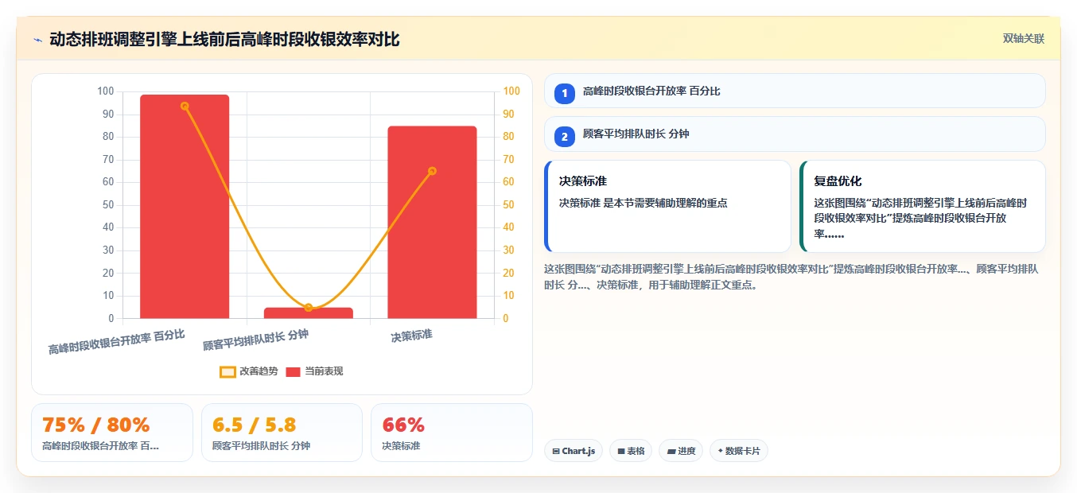Click the chart title text 动态排班调整引擎上线前后高峰时段收银效率对比
The image size is (1077, 493).
(x=224, y=39)
